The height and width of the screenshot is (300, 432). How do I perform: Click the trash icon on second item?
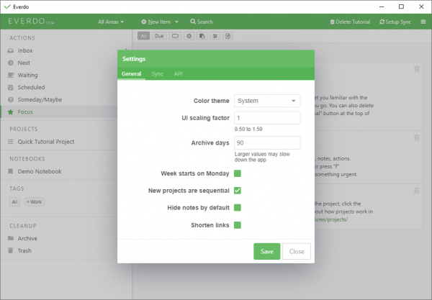[417, 137]
